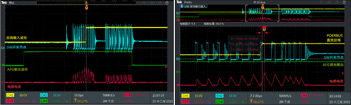The width and height of the screenshot is (351, 105).
Task: Select channel 4 ground marker on left scope
Action: click(3, 65)
